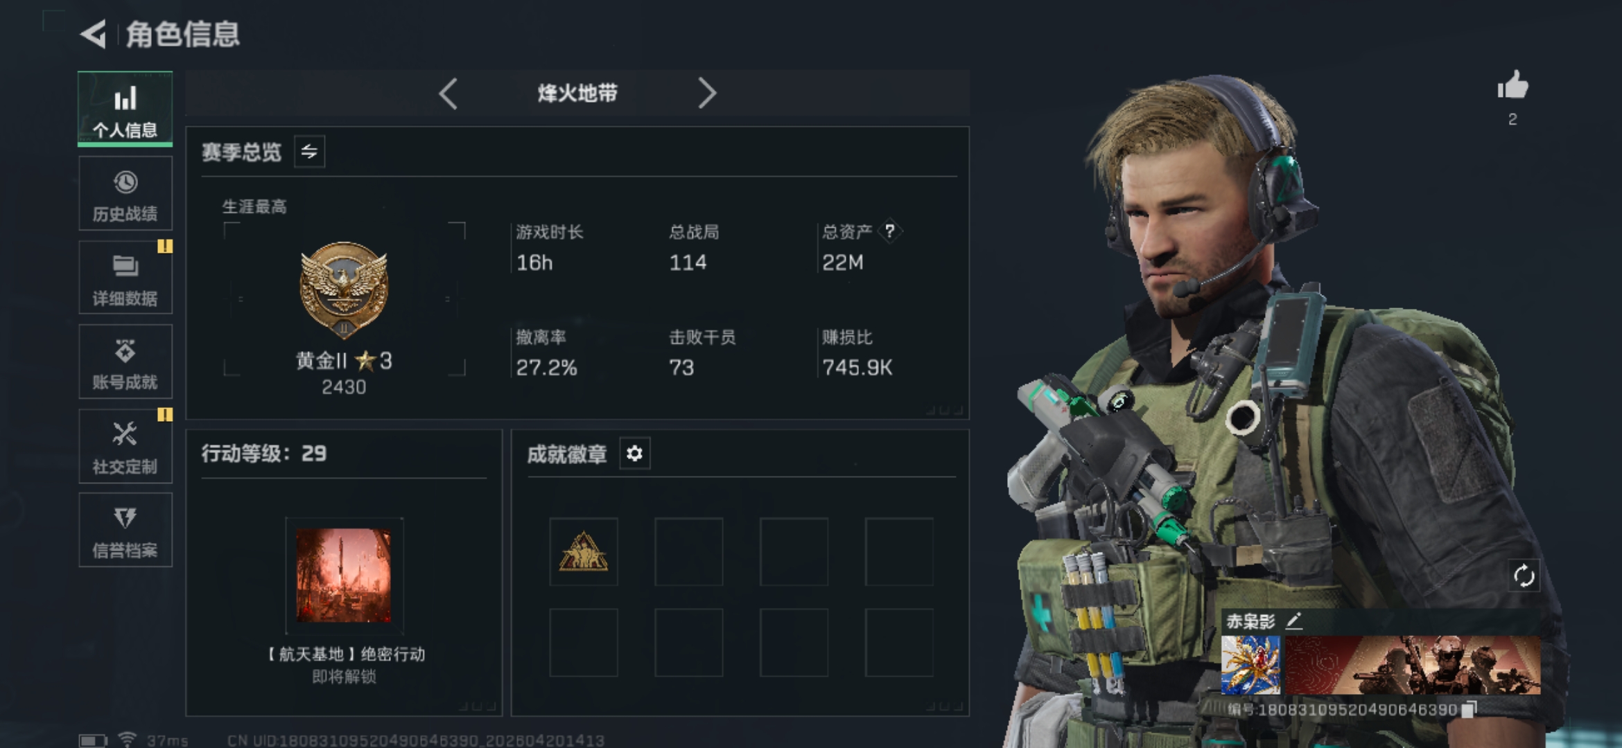Switch to previous mode with left chevron

coord(448,93)
